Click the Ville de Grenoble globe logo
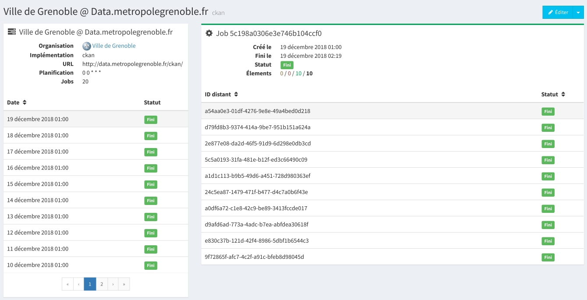The height and width of the screenshot is (300, 587). point(86,46)
